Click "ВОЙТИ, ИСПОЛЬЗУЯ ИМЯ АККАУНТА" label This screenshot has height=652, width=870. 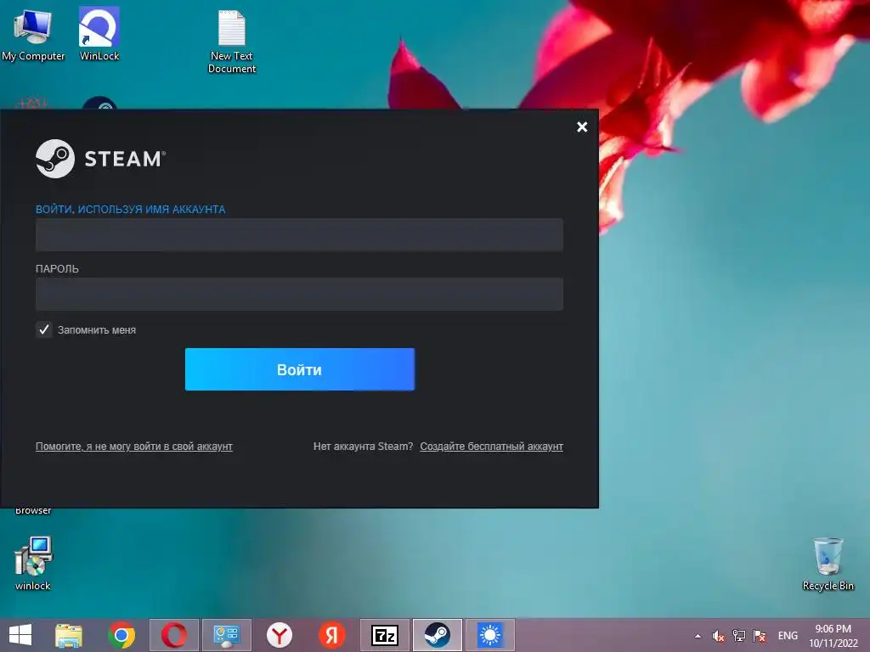pyautogui.click(x=130, y=210)
